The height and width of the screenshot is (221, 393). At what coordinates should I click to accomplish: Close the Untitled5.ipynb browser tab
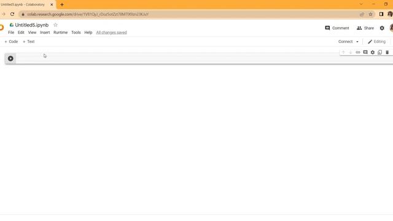[x=52, y=4]
